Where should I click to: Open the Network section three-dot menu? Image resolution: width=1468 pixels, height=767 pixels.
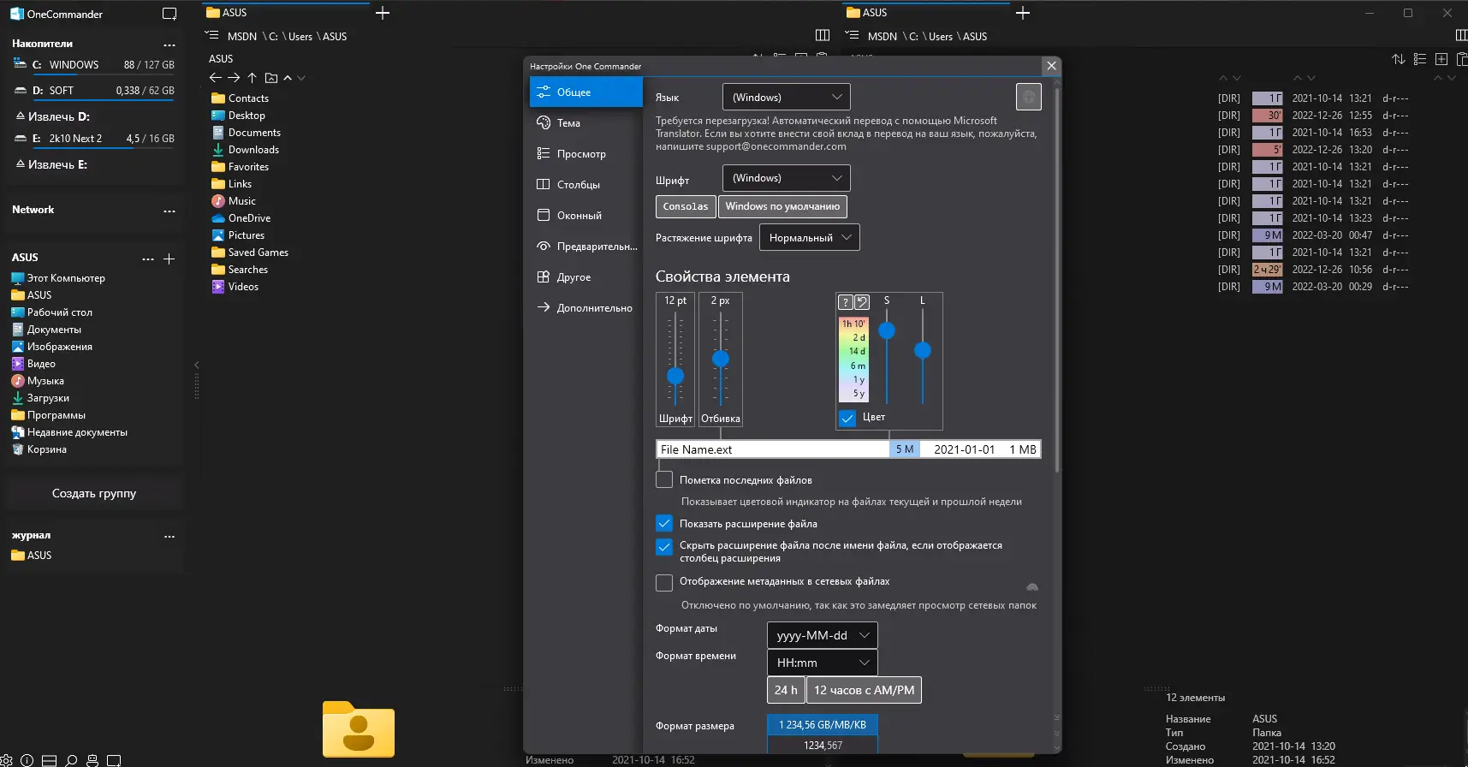[169, 211]
